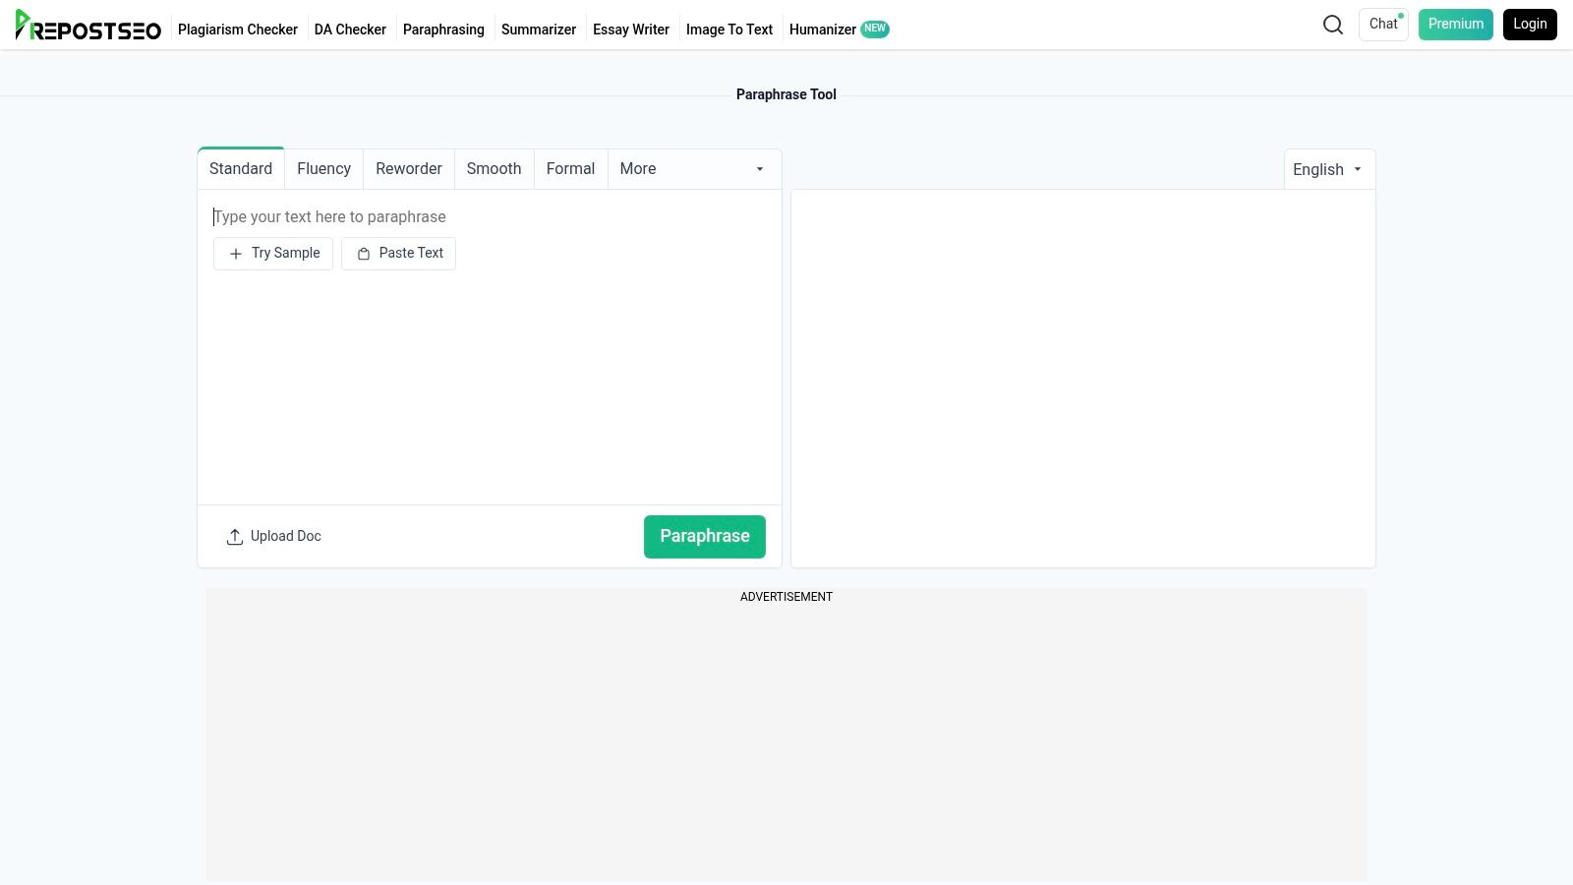Open the Chat button
Viewport: 1573px width, 885px height.
[1383, 25]
